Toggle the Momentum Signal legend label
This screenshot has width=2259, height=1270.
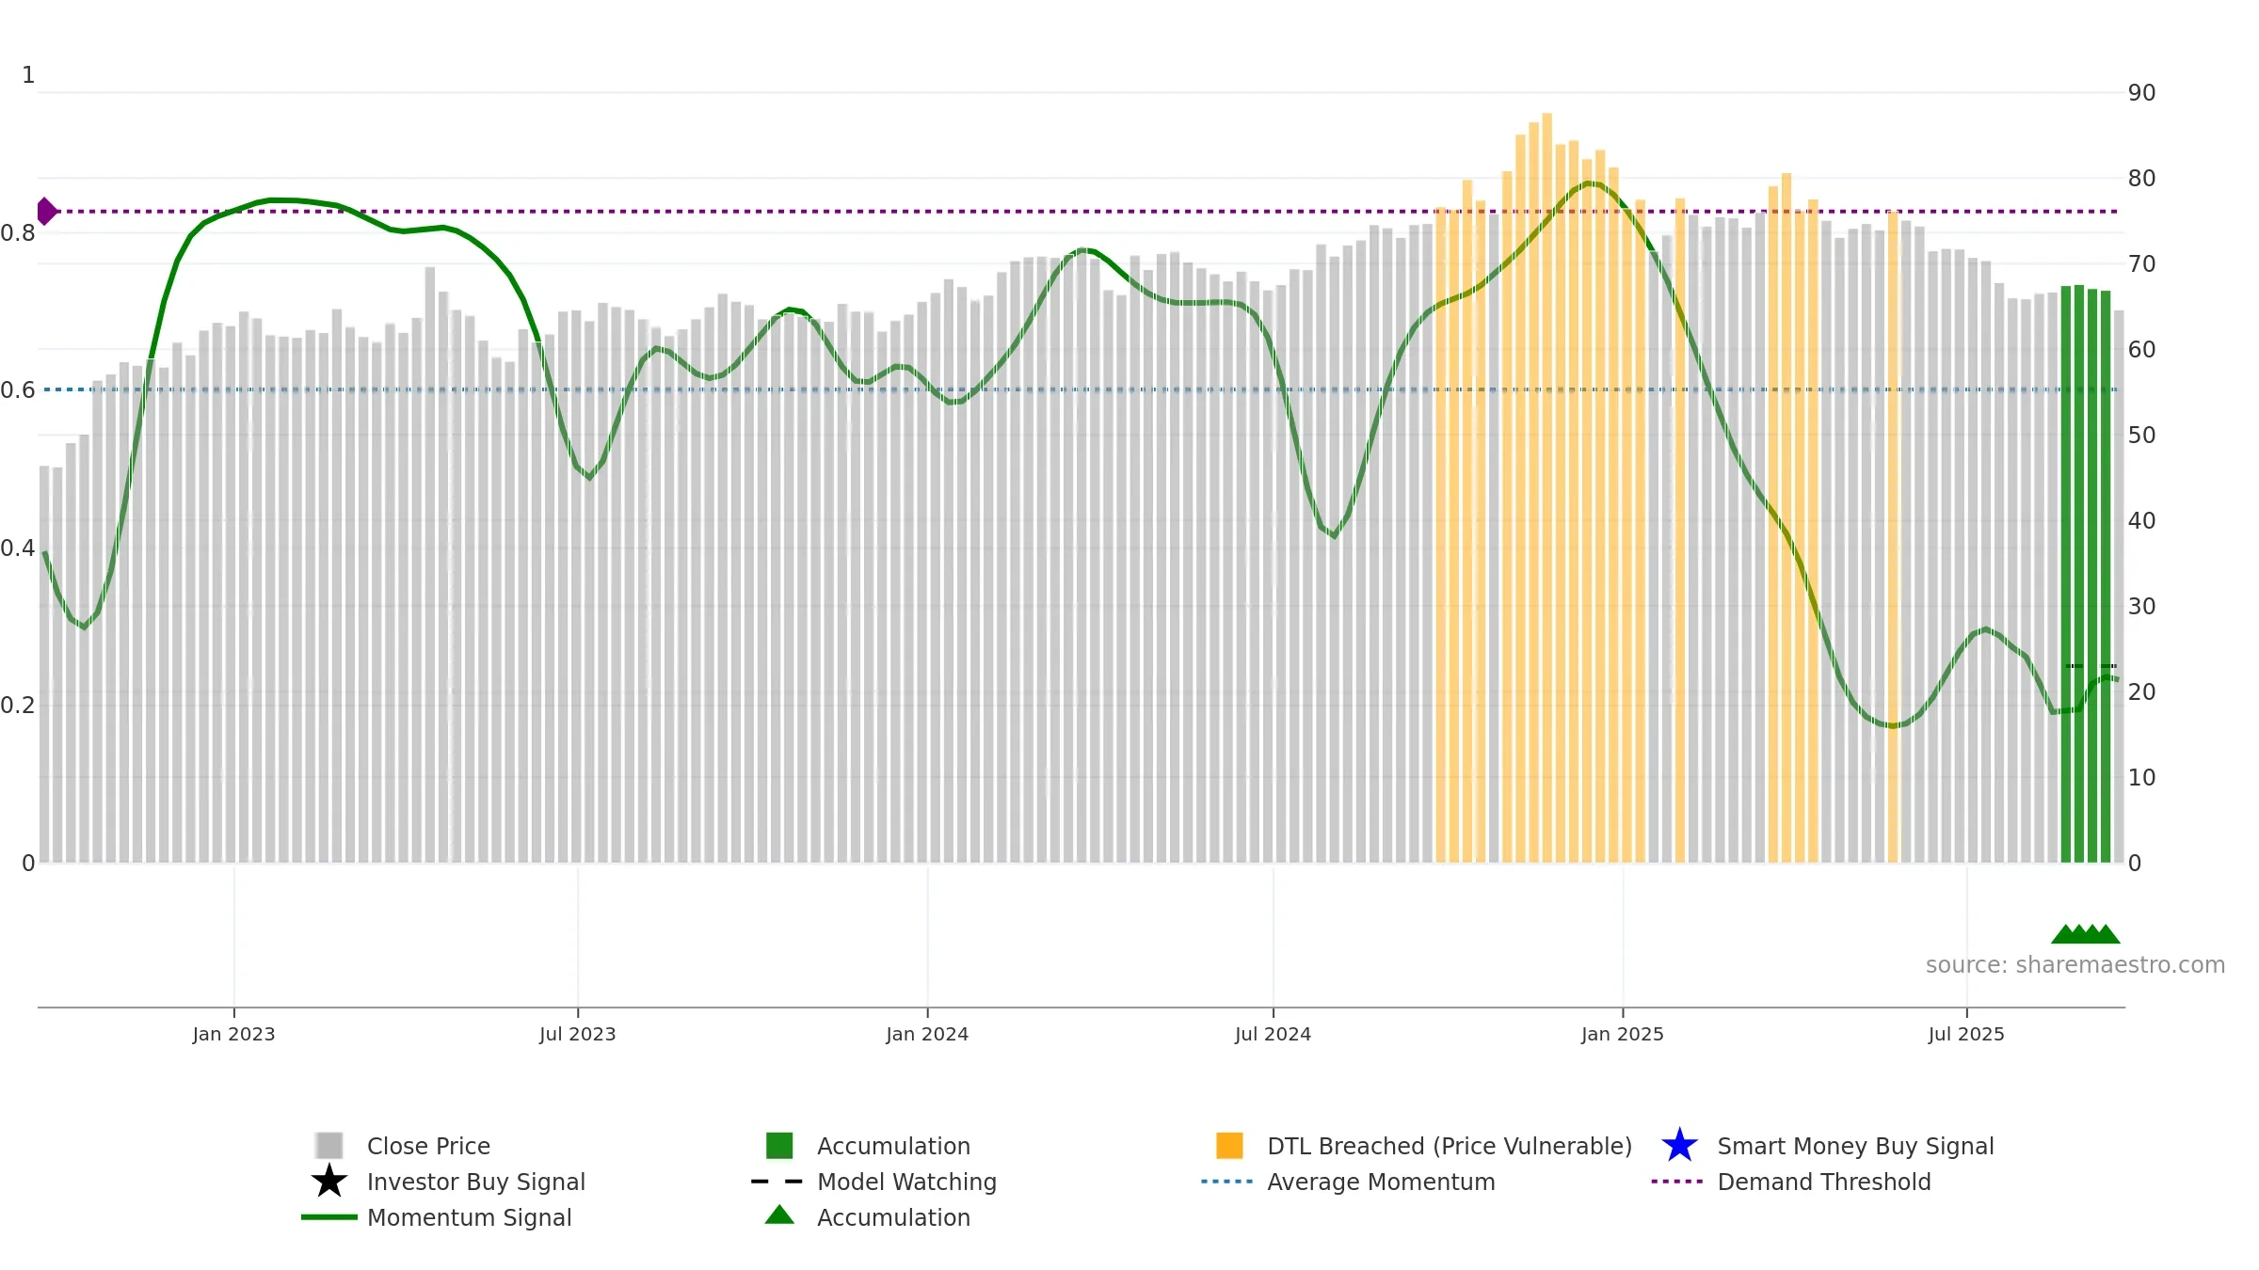point(469,1217)
